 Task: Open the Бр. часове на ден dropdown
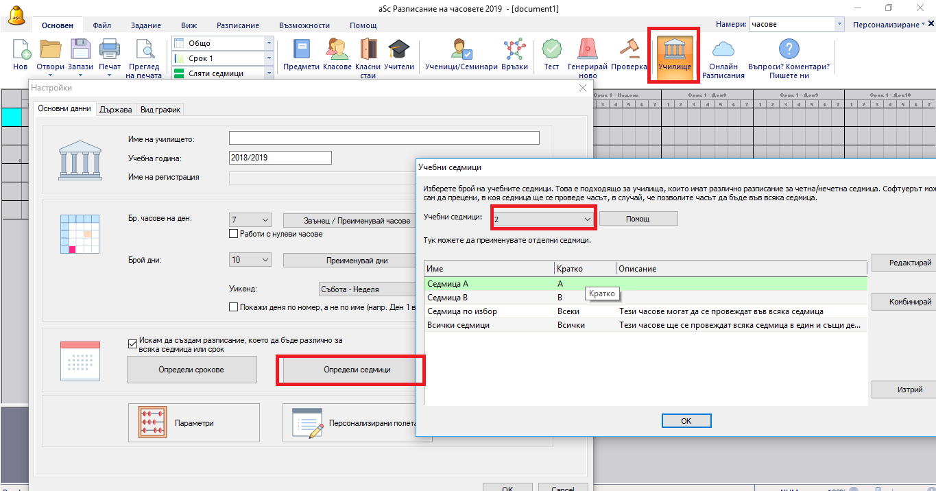click(265, 220)
